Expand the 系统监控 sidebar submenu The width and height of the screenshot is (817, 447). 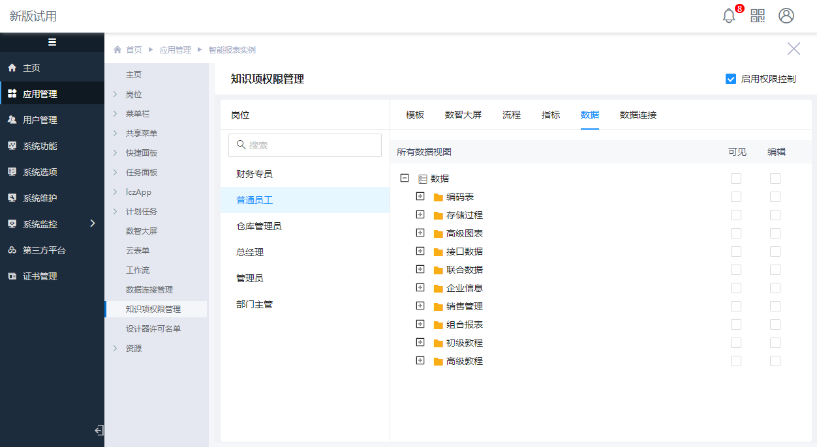(x=92, y=223)
